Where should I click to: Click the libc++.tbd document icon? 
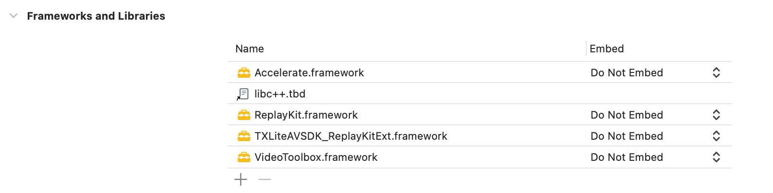pyautogui.click(x=244, y=94)
